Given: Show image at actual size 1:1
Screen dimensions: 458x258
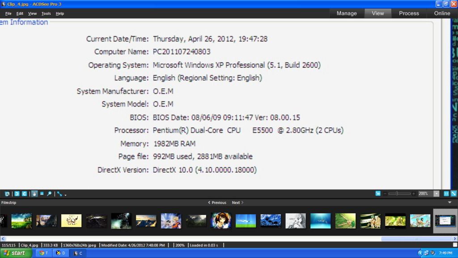Looking at the screenshot, I should coord(446,194).
